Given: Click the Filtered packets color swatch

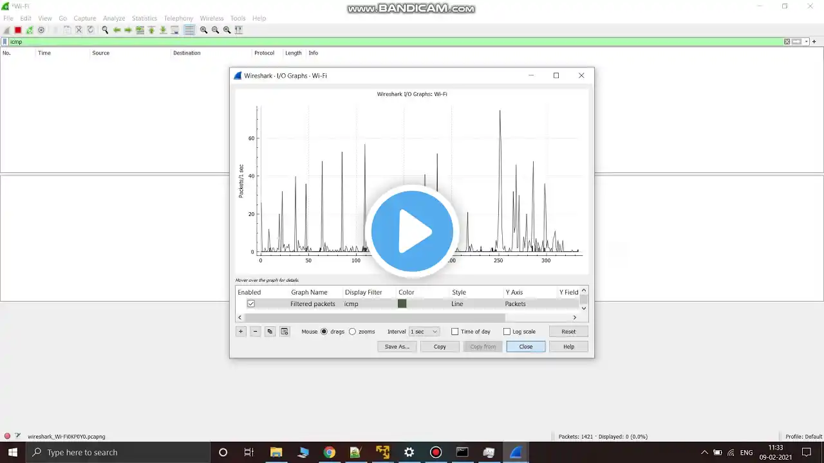Looking at the screenshot, I should tap(402, 304).
